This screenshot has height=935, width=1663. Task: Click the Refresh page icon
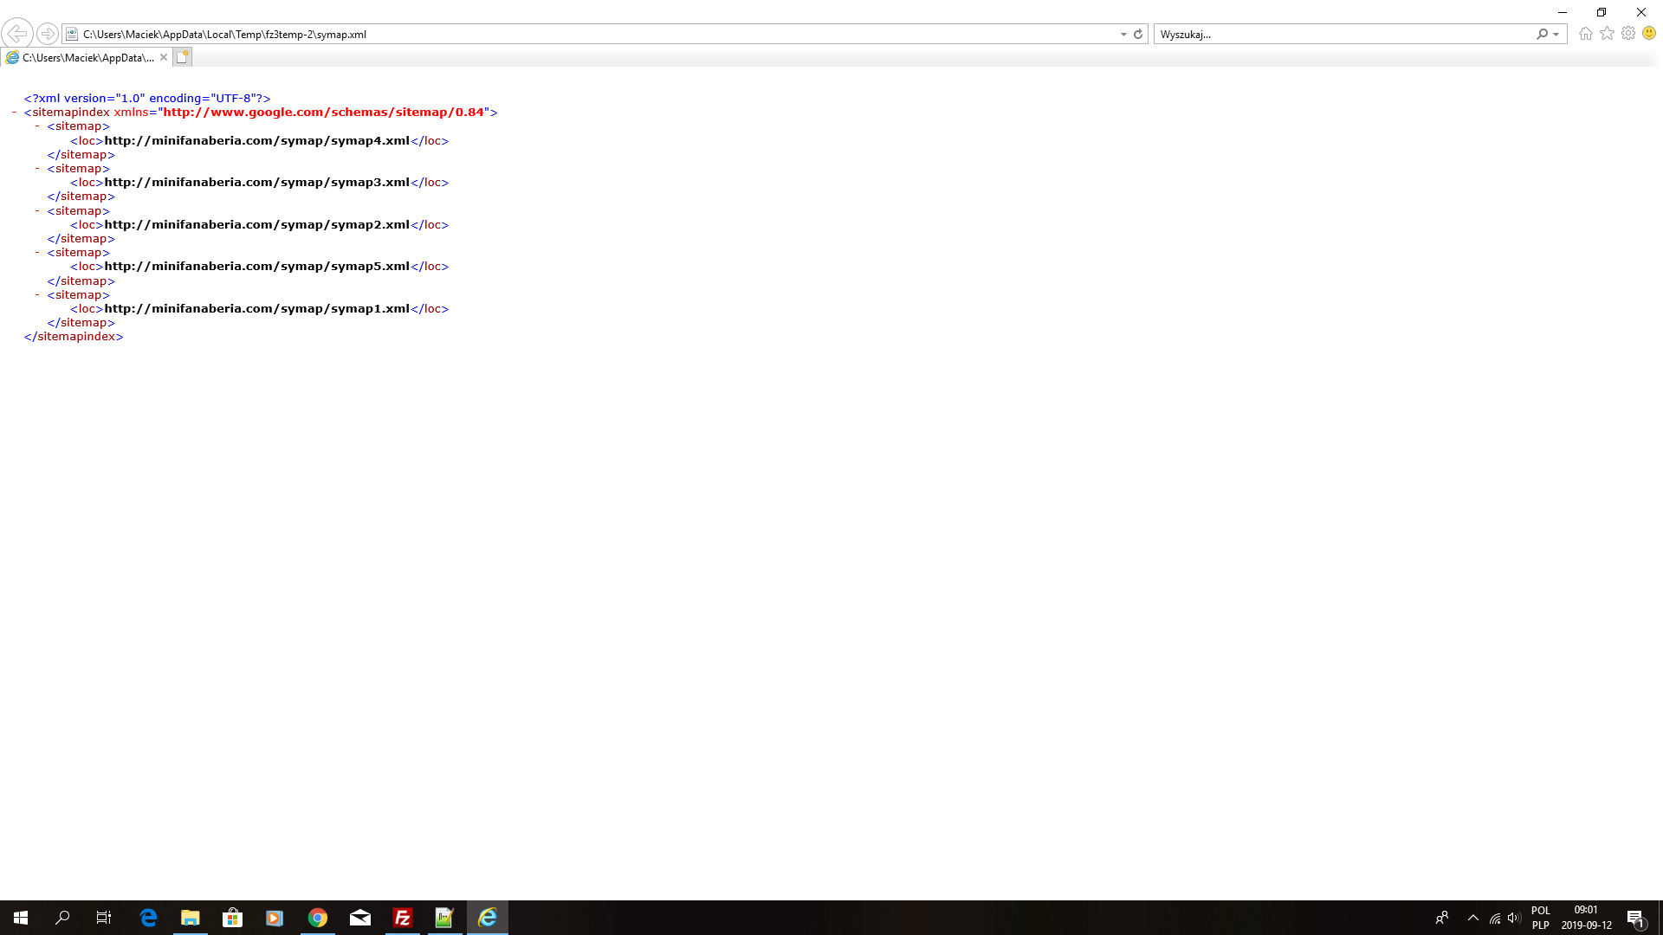(x=1138, y=34)
